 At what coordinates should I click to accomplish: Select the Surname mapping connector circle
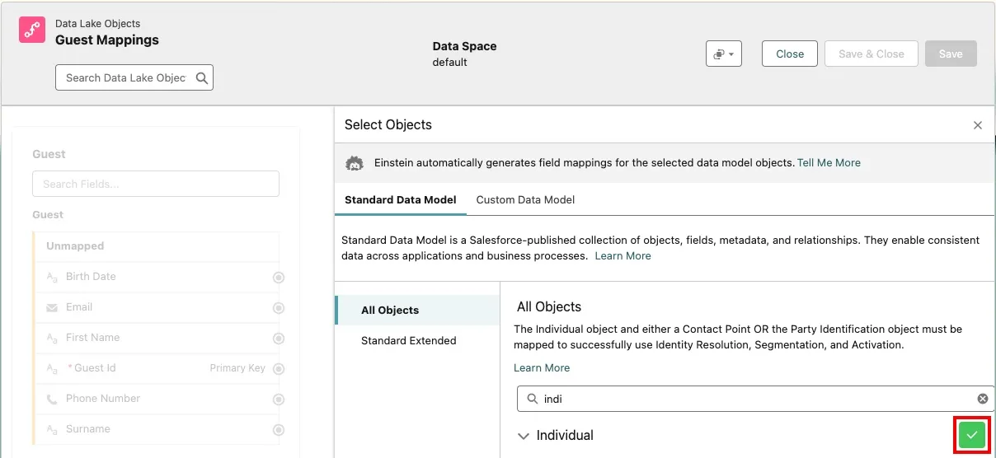pos(279,430)
